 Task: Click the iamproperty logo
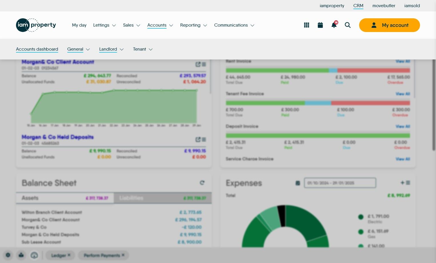click(36, 25)
